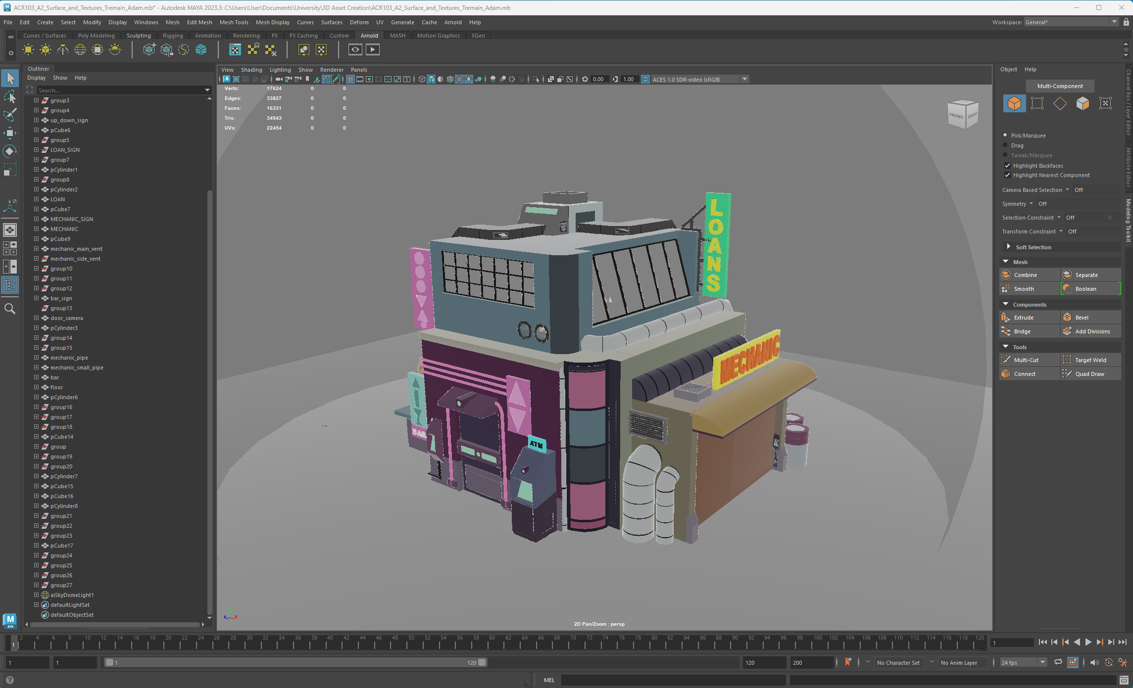Viewport: 1133px width, 688px height.
Task: Select the Rotate tool in toolbox
Action: coord(10,151)
